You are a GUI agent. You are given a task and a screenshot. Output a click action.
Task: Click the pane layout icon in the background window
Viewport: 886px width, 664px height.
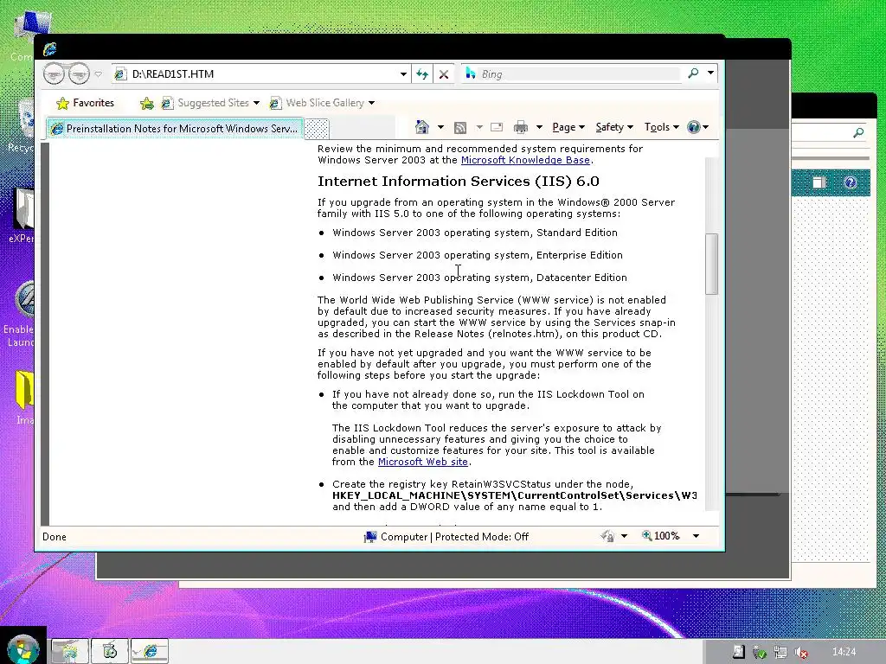[819, 182]
